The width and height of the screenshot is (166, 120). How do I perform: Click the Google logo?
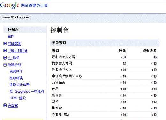point(10,5)
